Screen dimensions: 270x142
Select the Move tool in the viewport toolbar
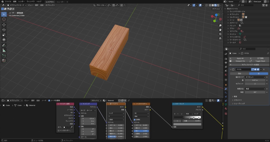(x=4, y=25)
